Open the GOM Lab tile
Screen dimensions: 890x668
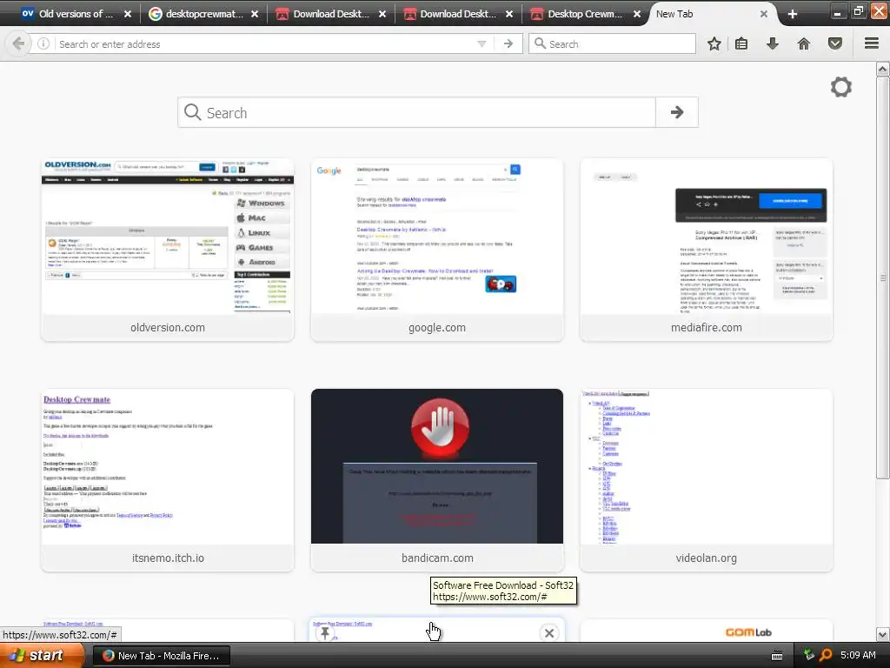pos(706,631)
